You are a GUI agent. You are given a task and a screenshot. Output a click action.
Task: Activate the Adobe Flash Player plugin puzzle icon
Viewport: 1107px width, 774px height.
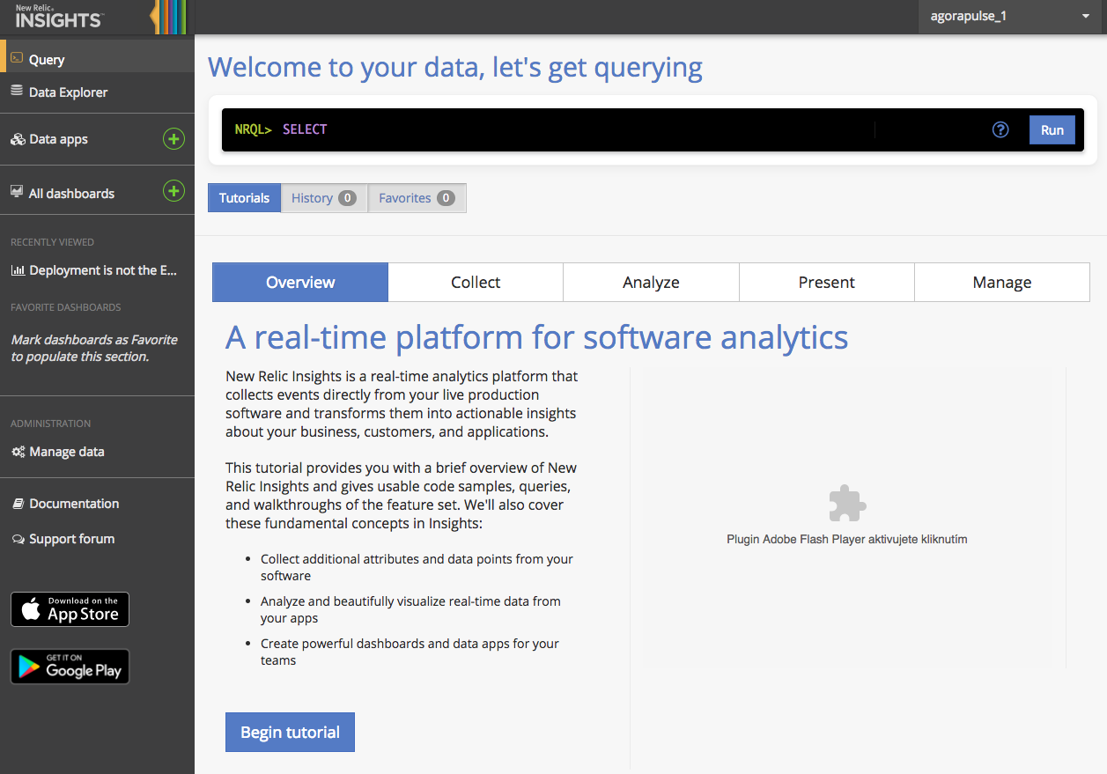pyautogui.click(x=847, y=504)
